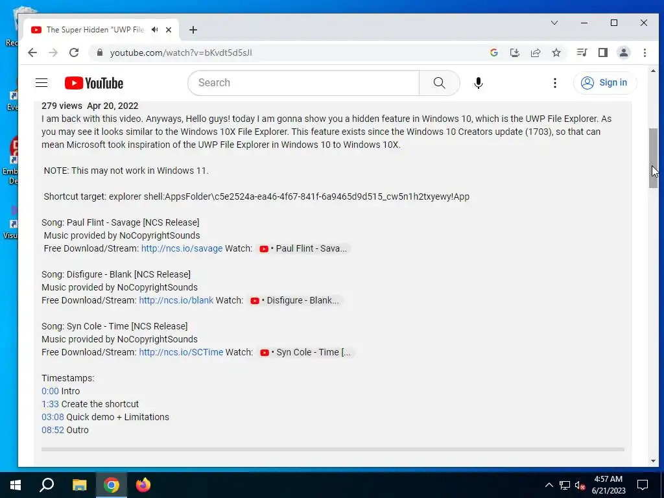
Task: Reload the page in Chrome
Action: (74, 53)
